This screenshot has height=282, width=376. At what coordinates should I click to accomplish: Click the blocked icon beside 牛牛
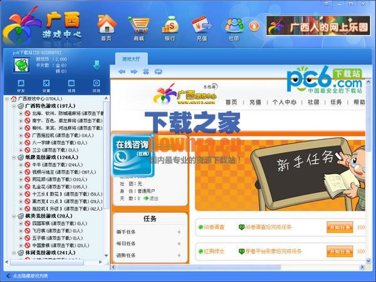point(28,165)
